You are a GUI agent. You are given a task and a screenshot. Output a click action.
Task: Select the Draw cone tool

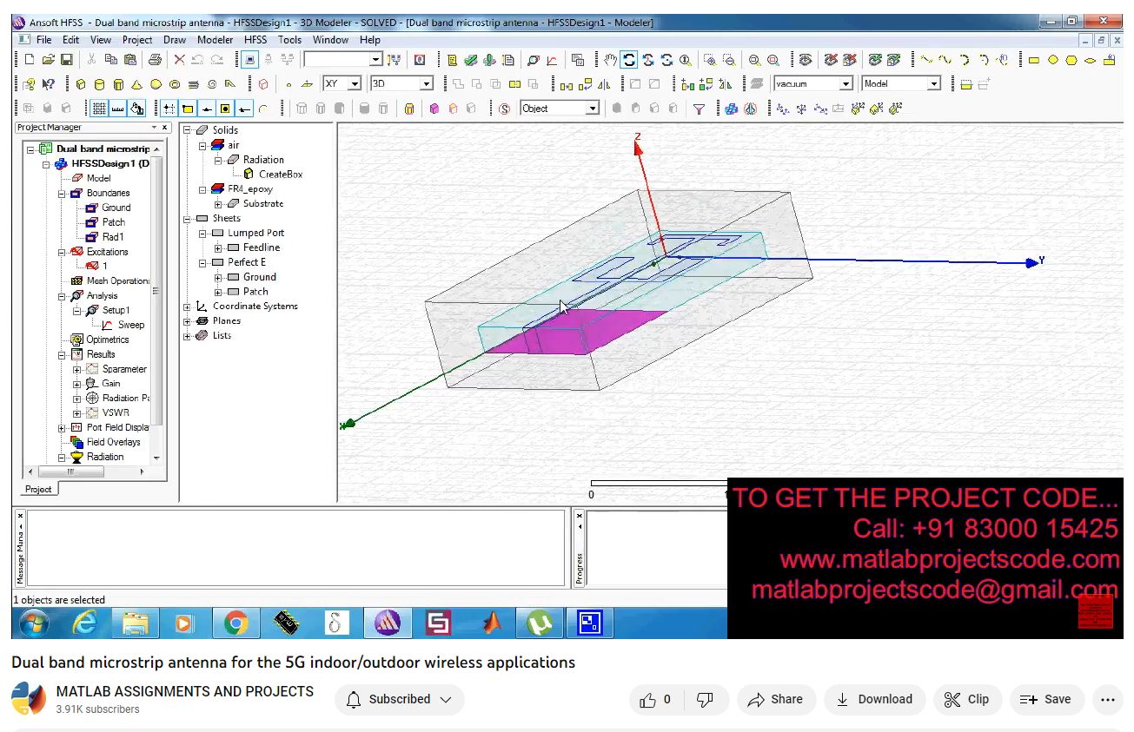pos(136,84)
